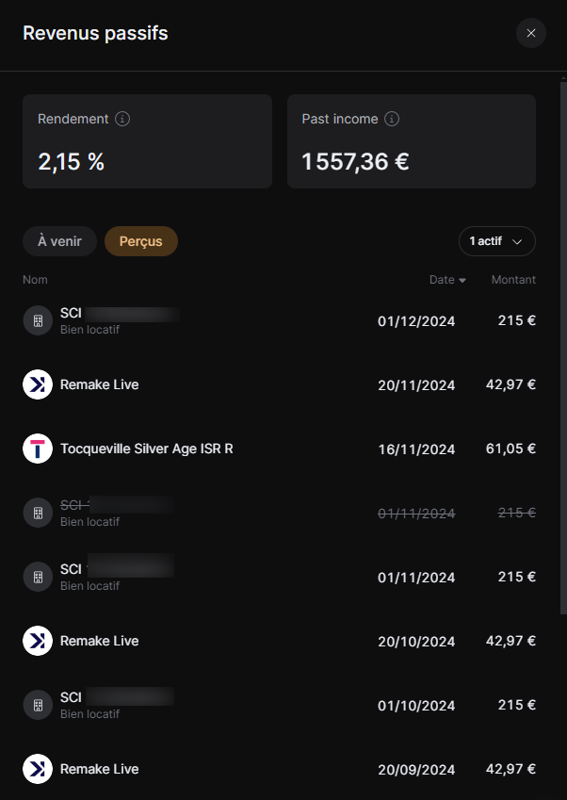Viewport: 567px width, 800px height.
Task: Click the info icon next to Rendement
Action: 122,120
